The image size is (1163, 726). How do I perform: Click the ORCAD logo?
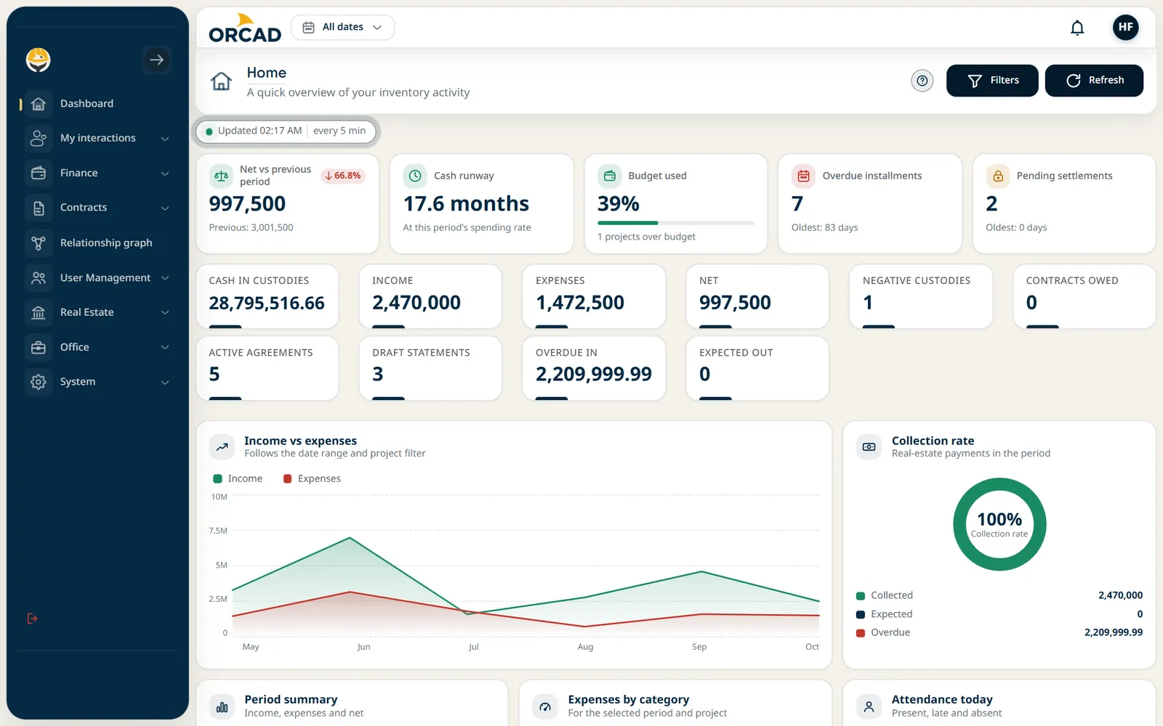(x=245, y=28)
